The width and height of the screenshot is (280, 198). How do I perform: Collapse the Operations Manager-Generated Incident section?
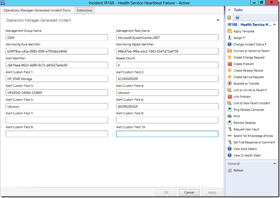pos(217,20)
